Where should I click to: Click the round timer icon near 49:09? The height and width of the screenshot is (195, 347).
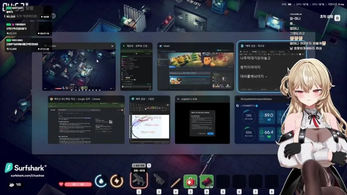click(53, 16)
